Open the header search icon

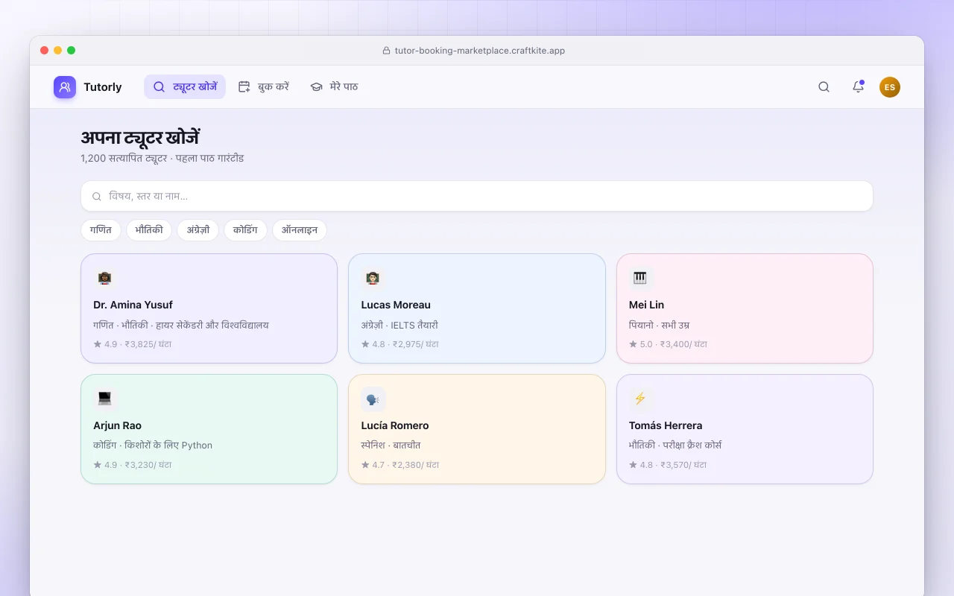pos(824,87)
